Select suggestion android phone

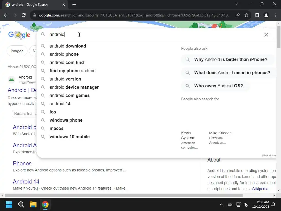pos(64,54)
